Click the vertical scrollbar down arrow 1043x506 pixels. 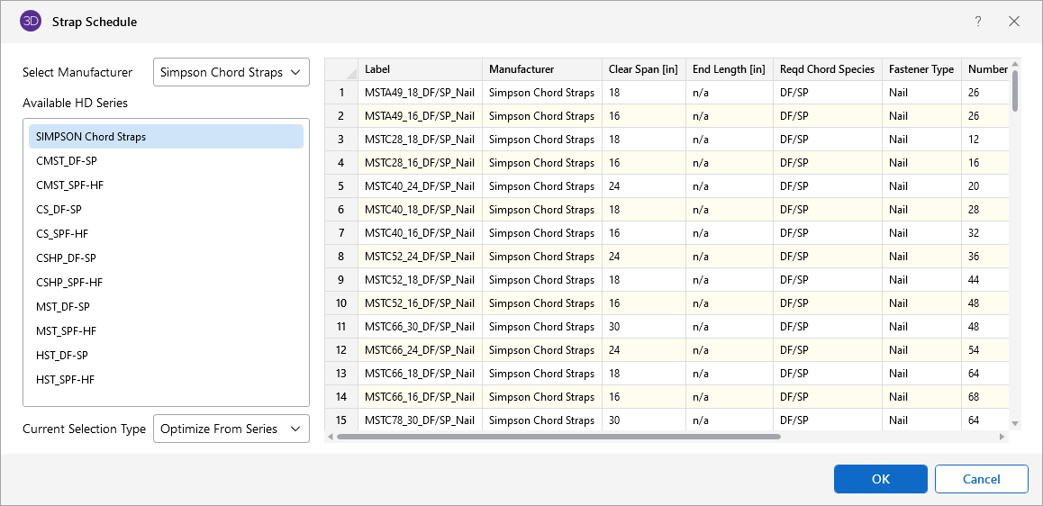click(x=1015, y=423)
